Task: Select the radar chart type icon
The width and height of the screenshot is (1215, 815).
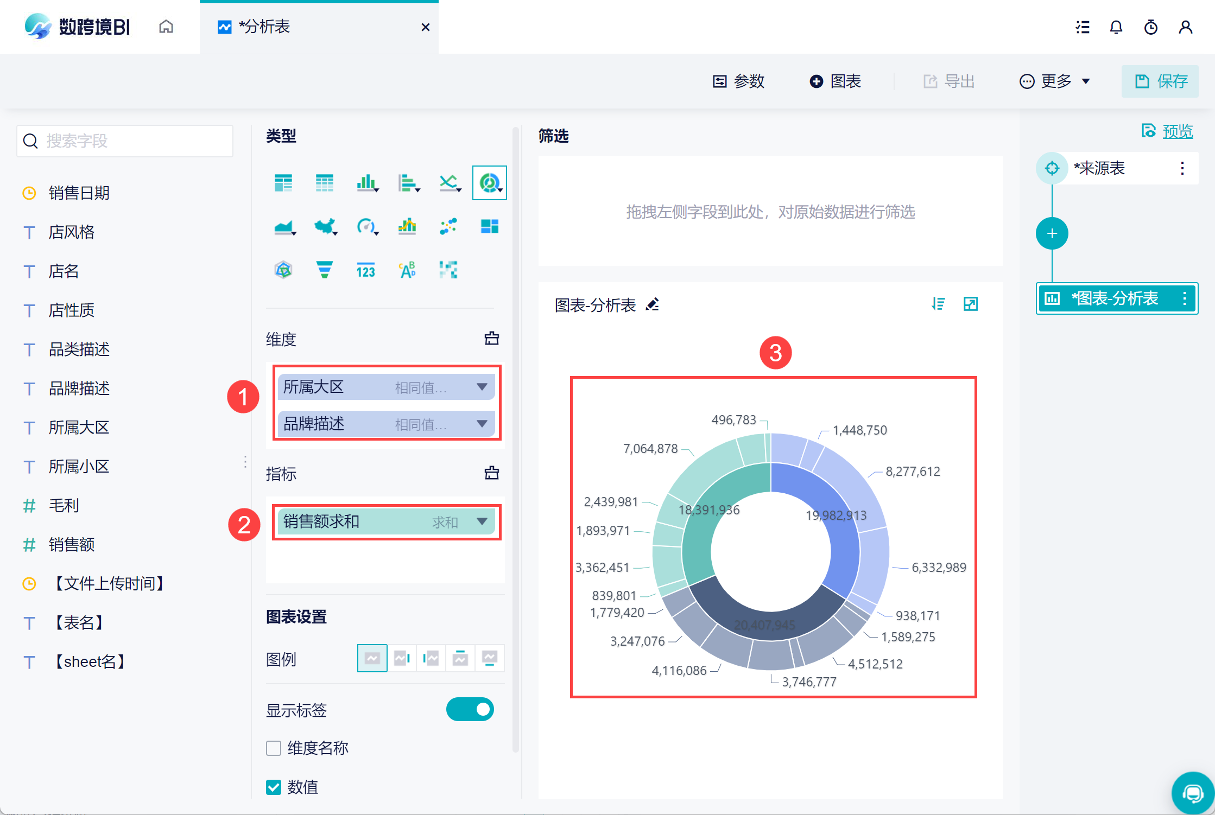Action: 283,270
